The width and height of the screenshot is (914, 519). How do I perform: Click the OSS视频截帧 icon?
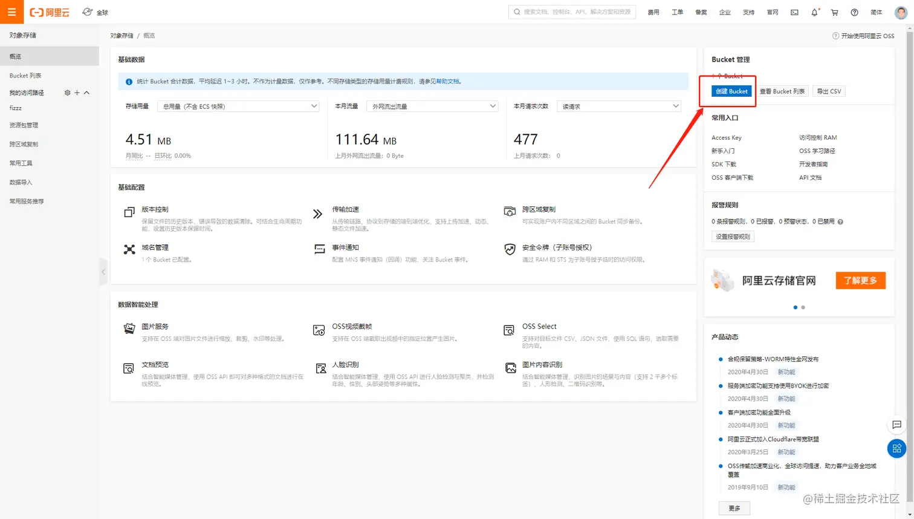(x=319, y=330)
